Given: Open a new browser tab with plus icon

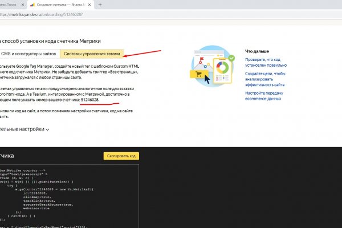Looking at the screenshot, I should coord(100,5).
